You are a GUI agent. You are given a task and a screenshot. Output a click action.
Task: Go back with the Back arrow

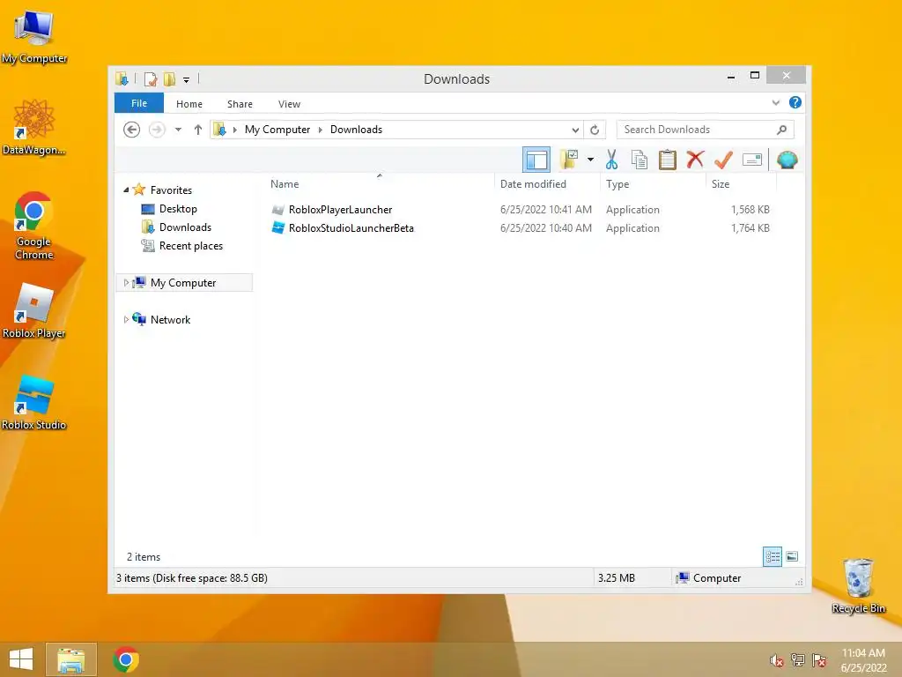(132, 130)
